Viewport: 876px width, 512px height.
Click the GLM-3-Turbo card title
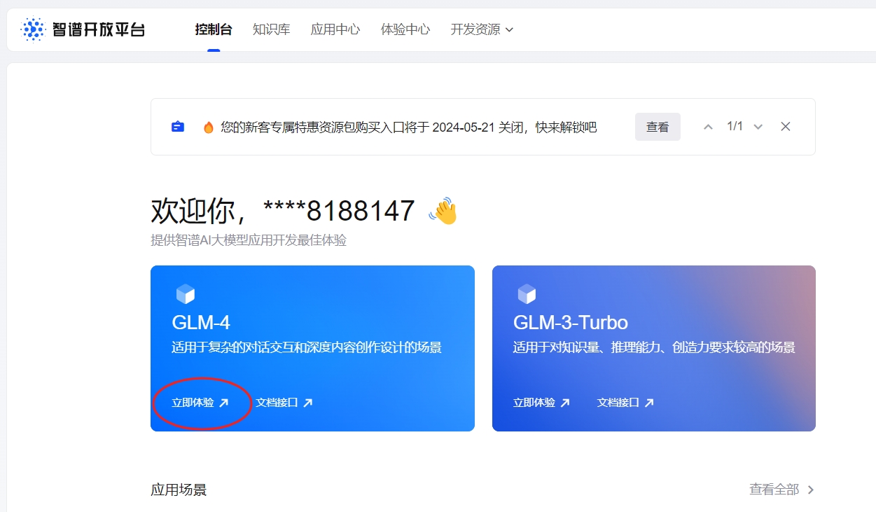[x=571, y=322]
